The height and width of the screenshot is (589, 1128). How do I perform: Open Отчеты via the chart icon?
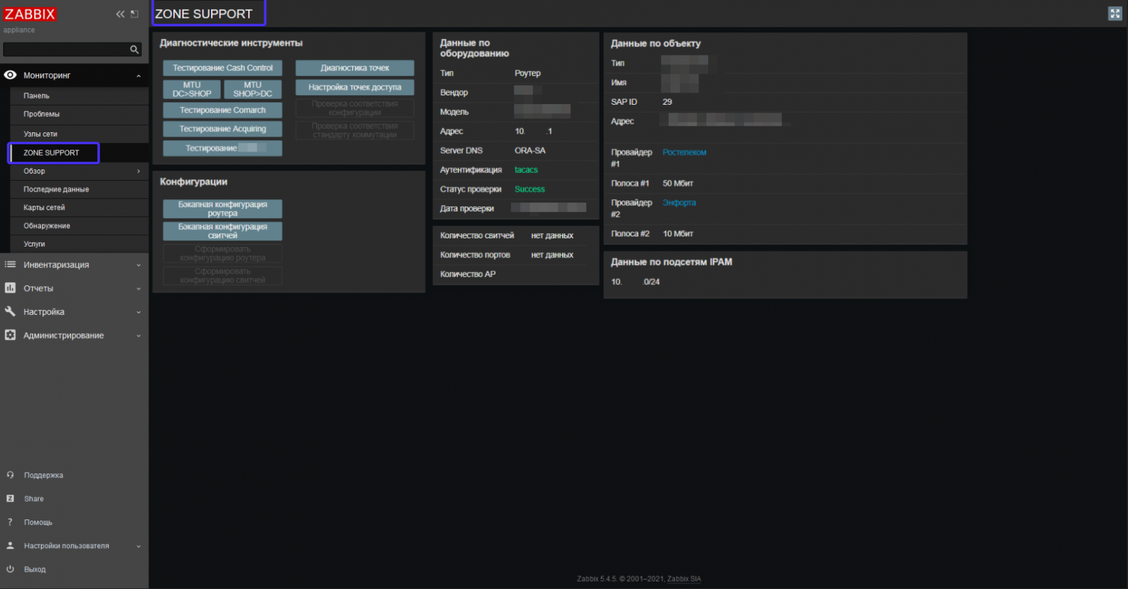10,288
